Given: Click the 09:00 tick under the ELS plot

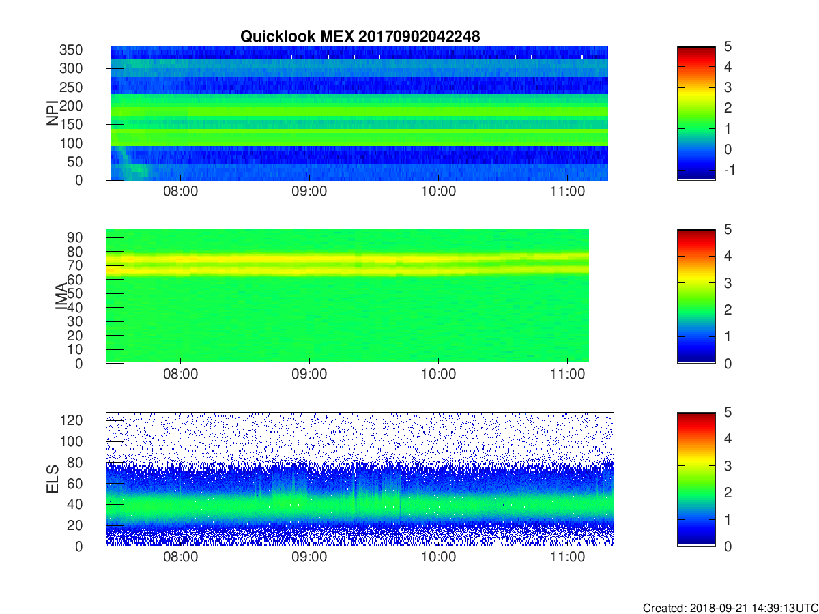Looking at the screenshot, I should pyautogui.click(x=310, y=558).
